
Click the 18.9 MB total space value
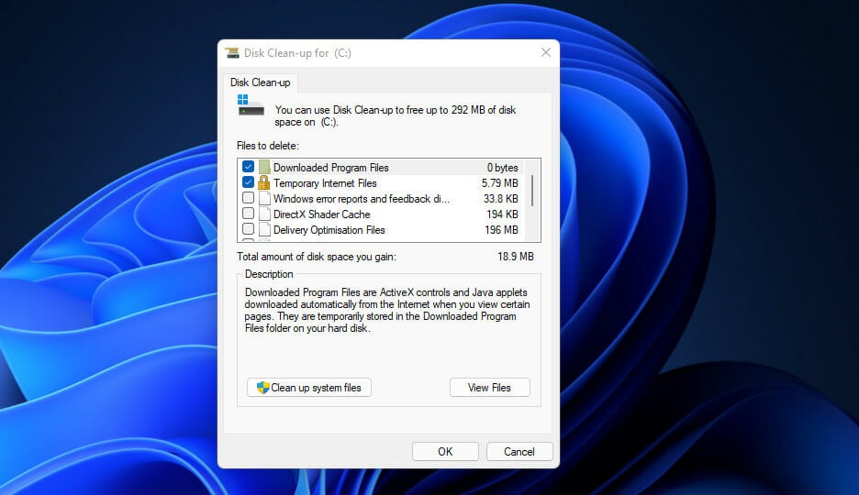(x=516, y=256)
